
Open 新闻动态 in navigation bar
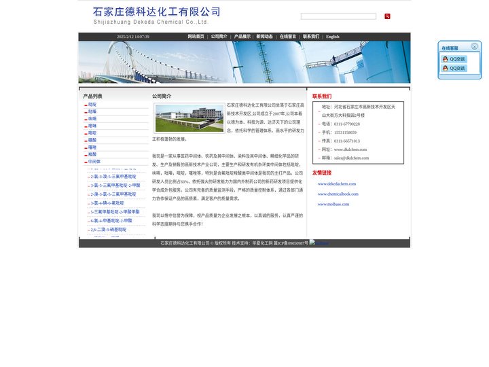pos(264,37)
